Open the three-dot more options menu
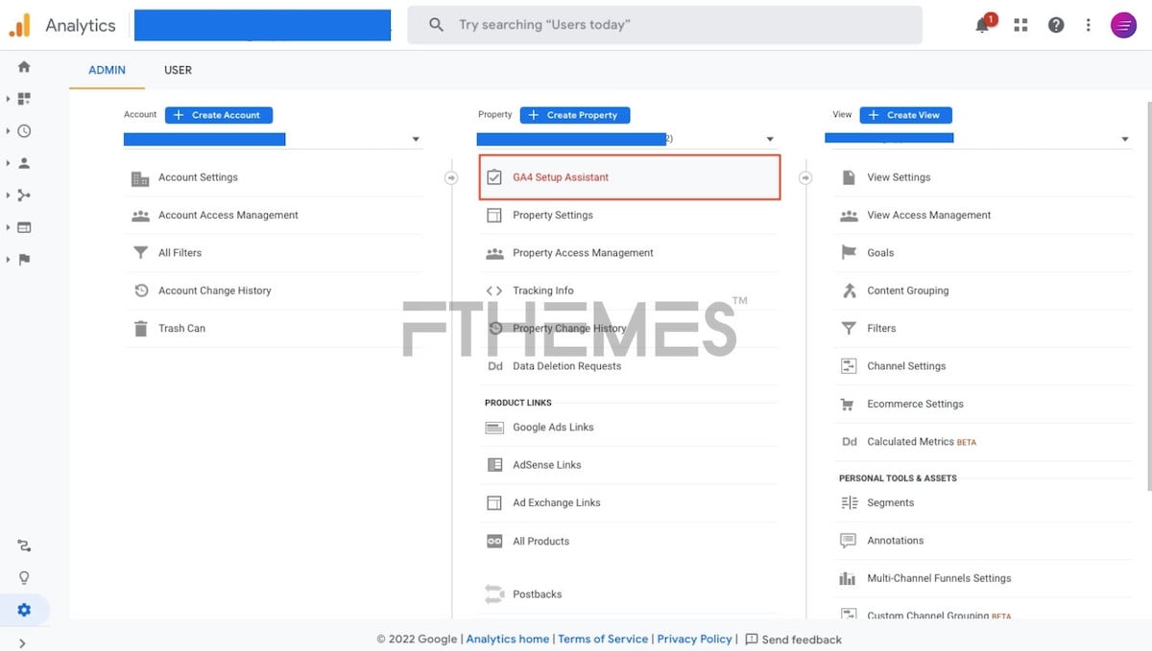 (1088, 26)
